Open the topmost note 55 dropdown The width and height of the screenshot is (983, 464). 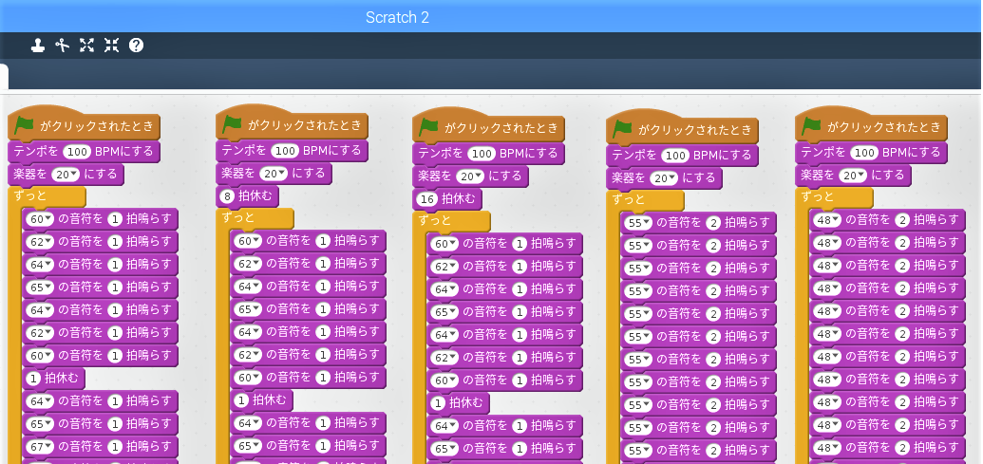(638, 222)
